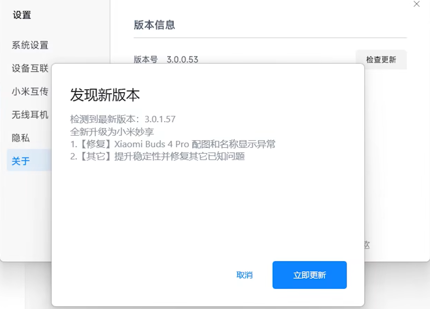Select 关于 in the sidebar
Image resolution: width=430 pixels, height=309 pixels.
click(x=29, y=161)
